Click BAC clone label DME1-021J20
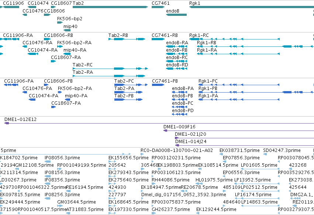The height and width of the screenshot is (215, 314). [x=190, y=134]
